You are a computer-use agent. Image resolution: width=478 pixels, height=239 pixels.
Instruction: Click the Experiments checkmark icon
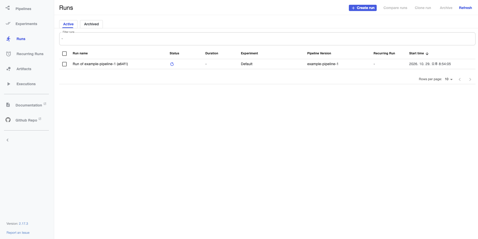[x=8, y=24]
